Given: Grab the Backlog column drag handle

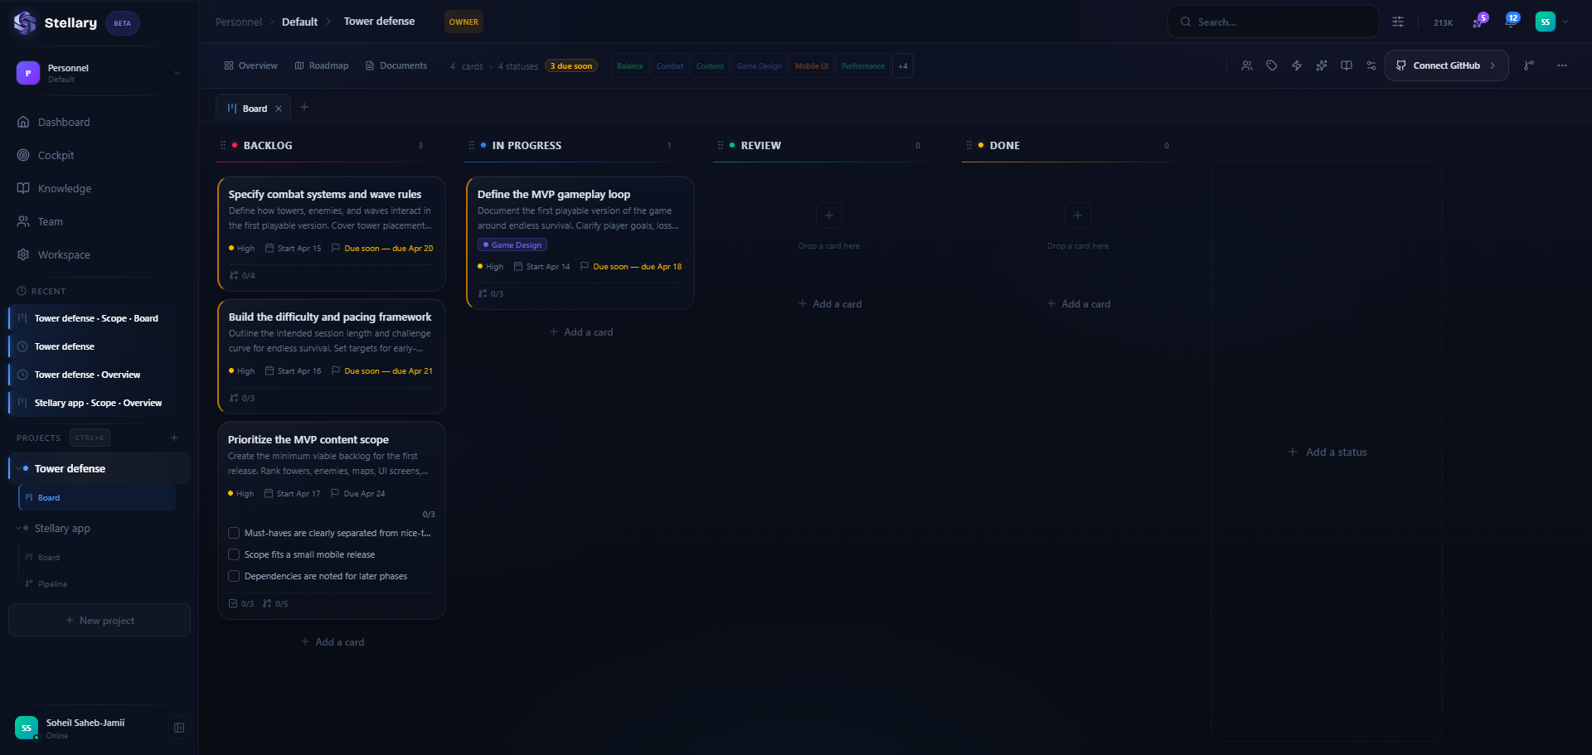Looking at the screenshot, I should pyautogui.click(x=223, y=145).
